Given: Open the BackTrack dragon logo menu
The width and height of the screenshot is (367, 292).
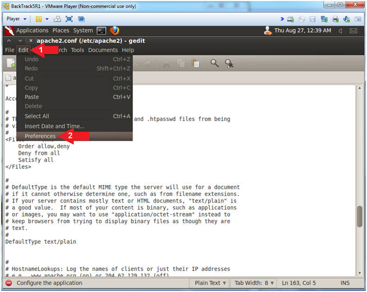Looking at the screenshot, I should pos(9,30).
